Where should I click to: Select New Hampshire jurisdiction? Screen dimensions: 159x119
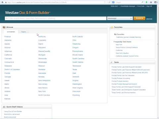(44, 80)
